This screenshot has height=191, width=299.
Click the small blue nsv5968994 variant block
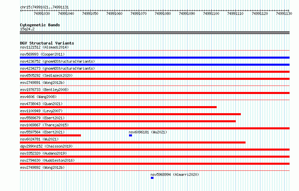(152, 178)
